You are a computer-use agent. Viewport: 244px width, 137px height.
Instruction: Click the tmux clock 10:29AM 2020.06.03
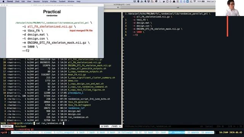[x=231, y=132]
